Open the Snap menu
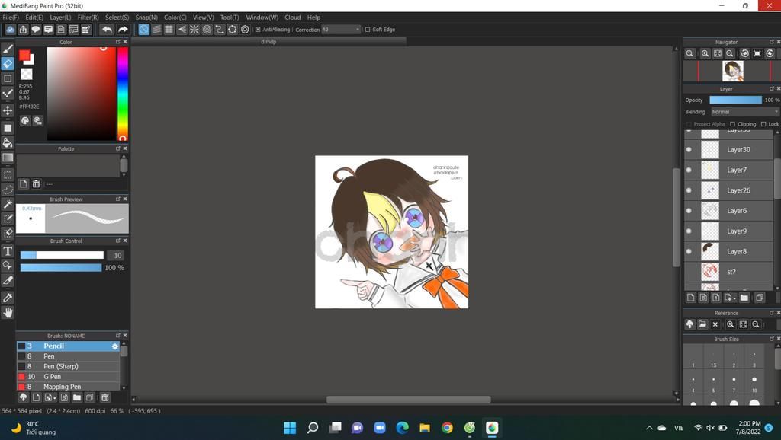The height and width of the screenshot is (440, 781). click(146, 18)
